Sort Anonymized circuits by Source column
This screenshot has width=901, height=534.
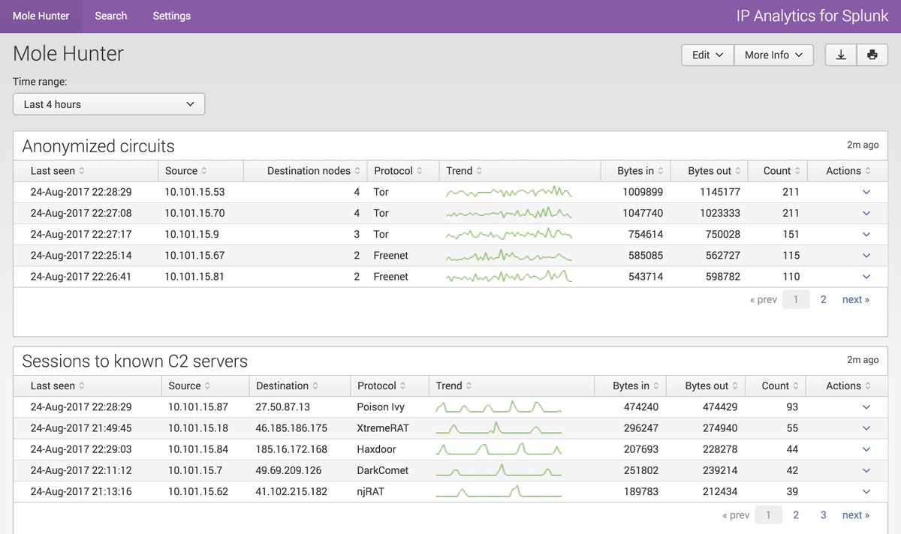186,171
